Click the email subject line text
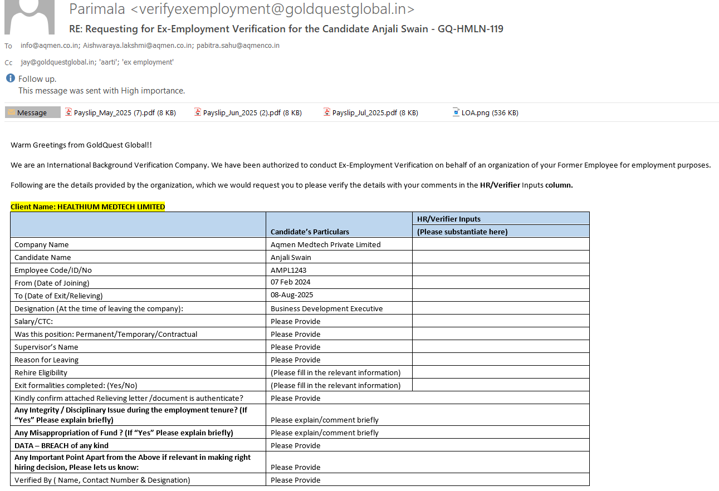 pyautogui.click(x=286, y=29)
